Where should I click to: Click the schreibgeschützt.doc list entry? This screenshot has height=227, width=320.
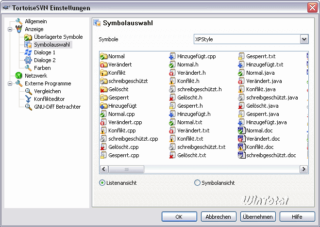click(x=267, y=155)
